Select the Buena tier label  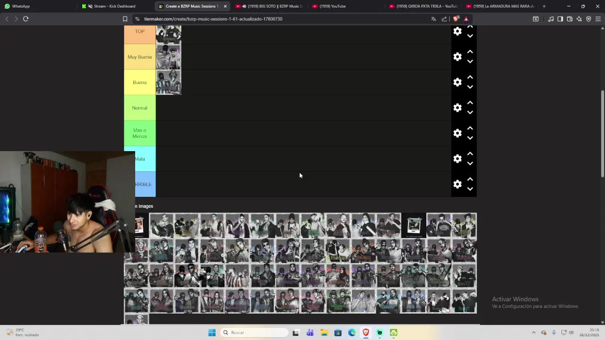tap(139, 82)
